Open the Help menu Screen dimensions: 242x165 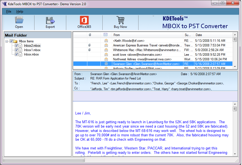pyautogui.click(x=20, y=11)
